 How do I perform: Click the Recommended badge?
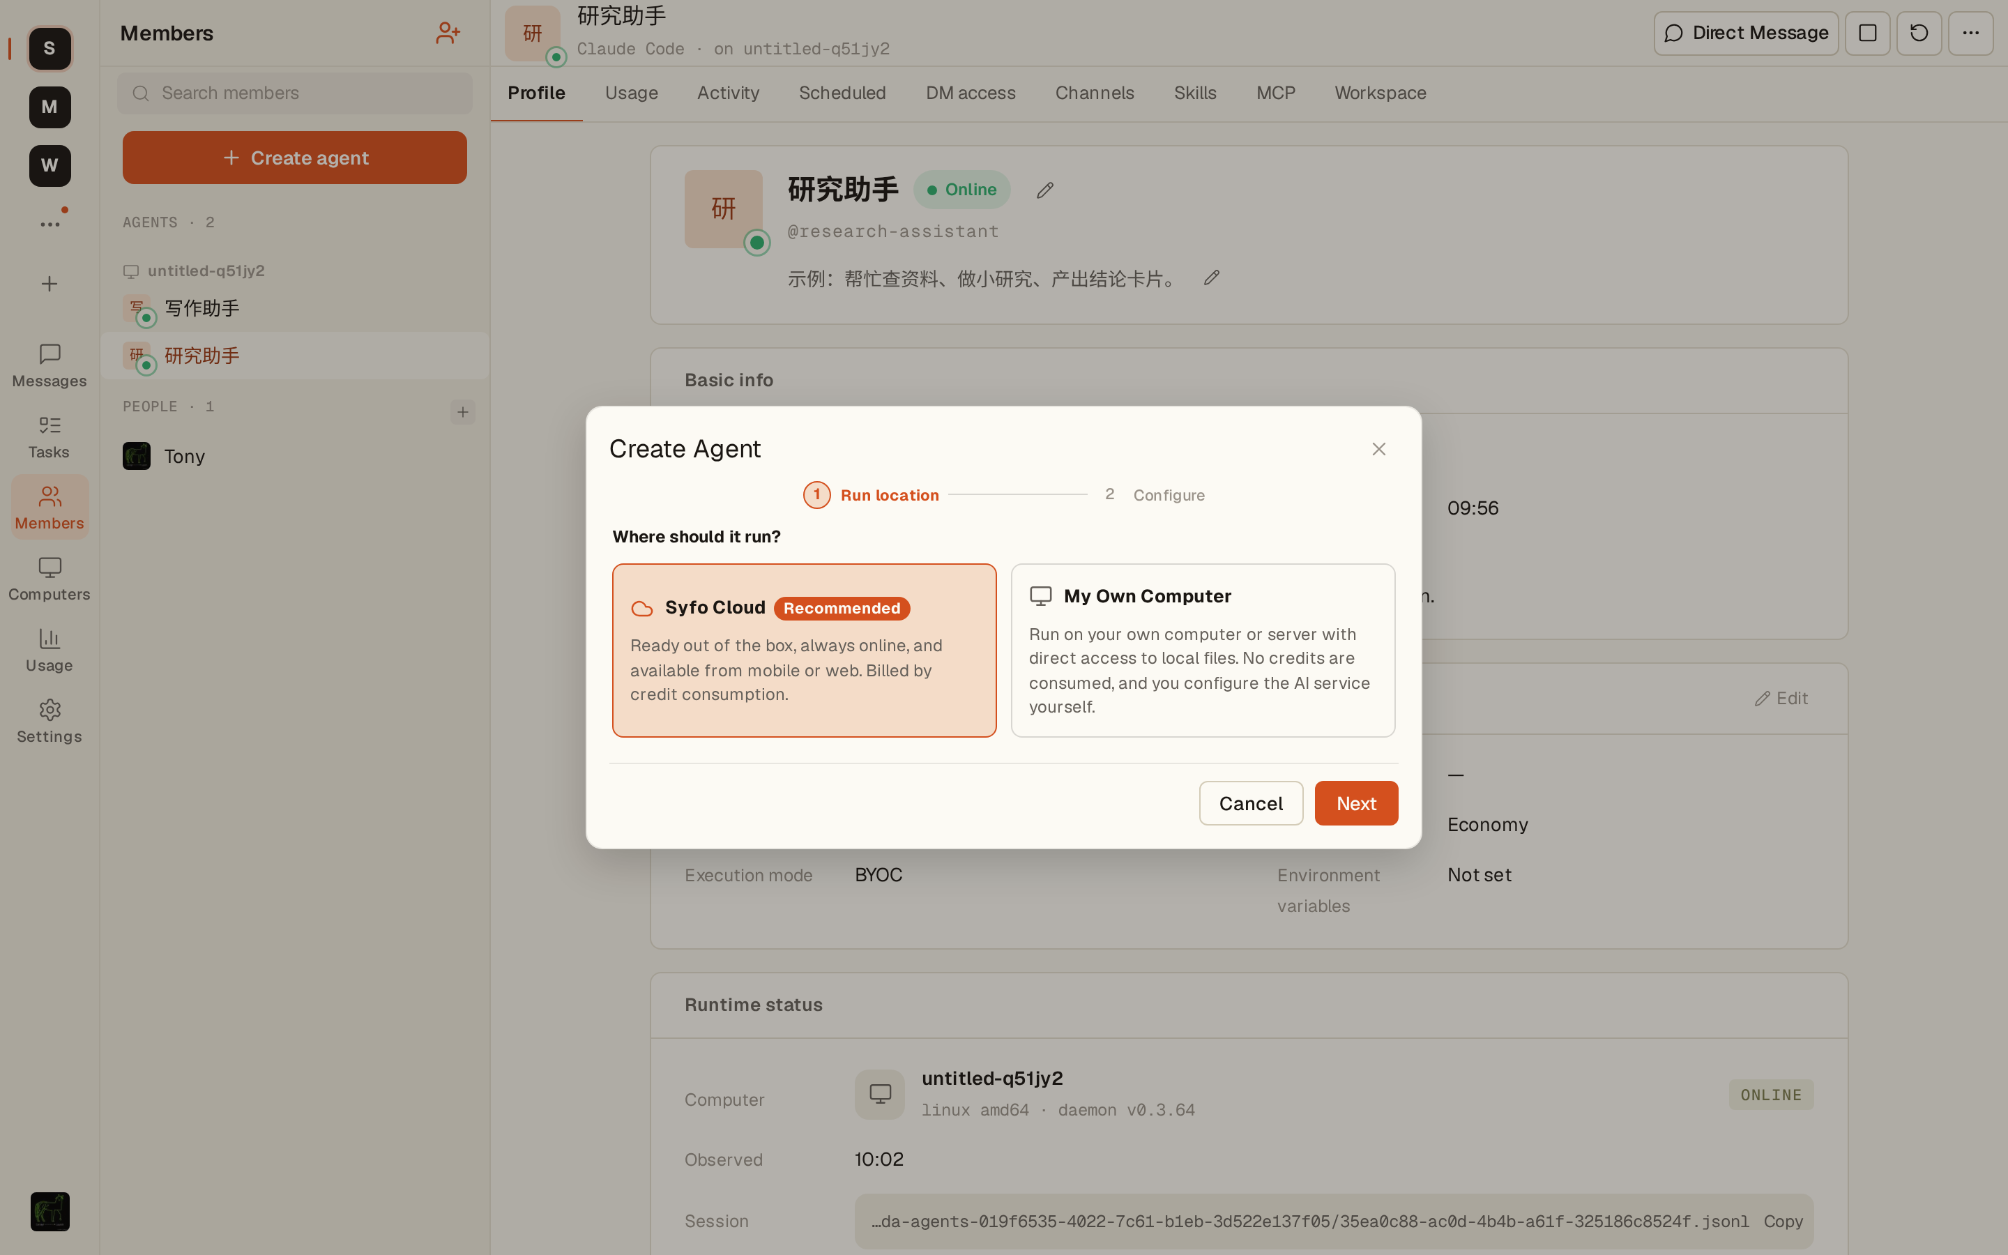(842, 609)
